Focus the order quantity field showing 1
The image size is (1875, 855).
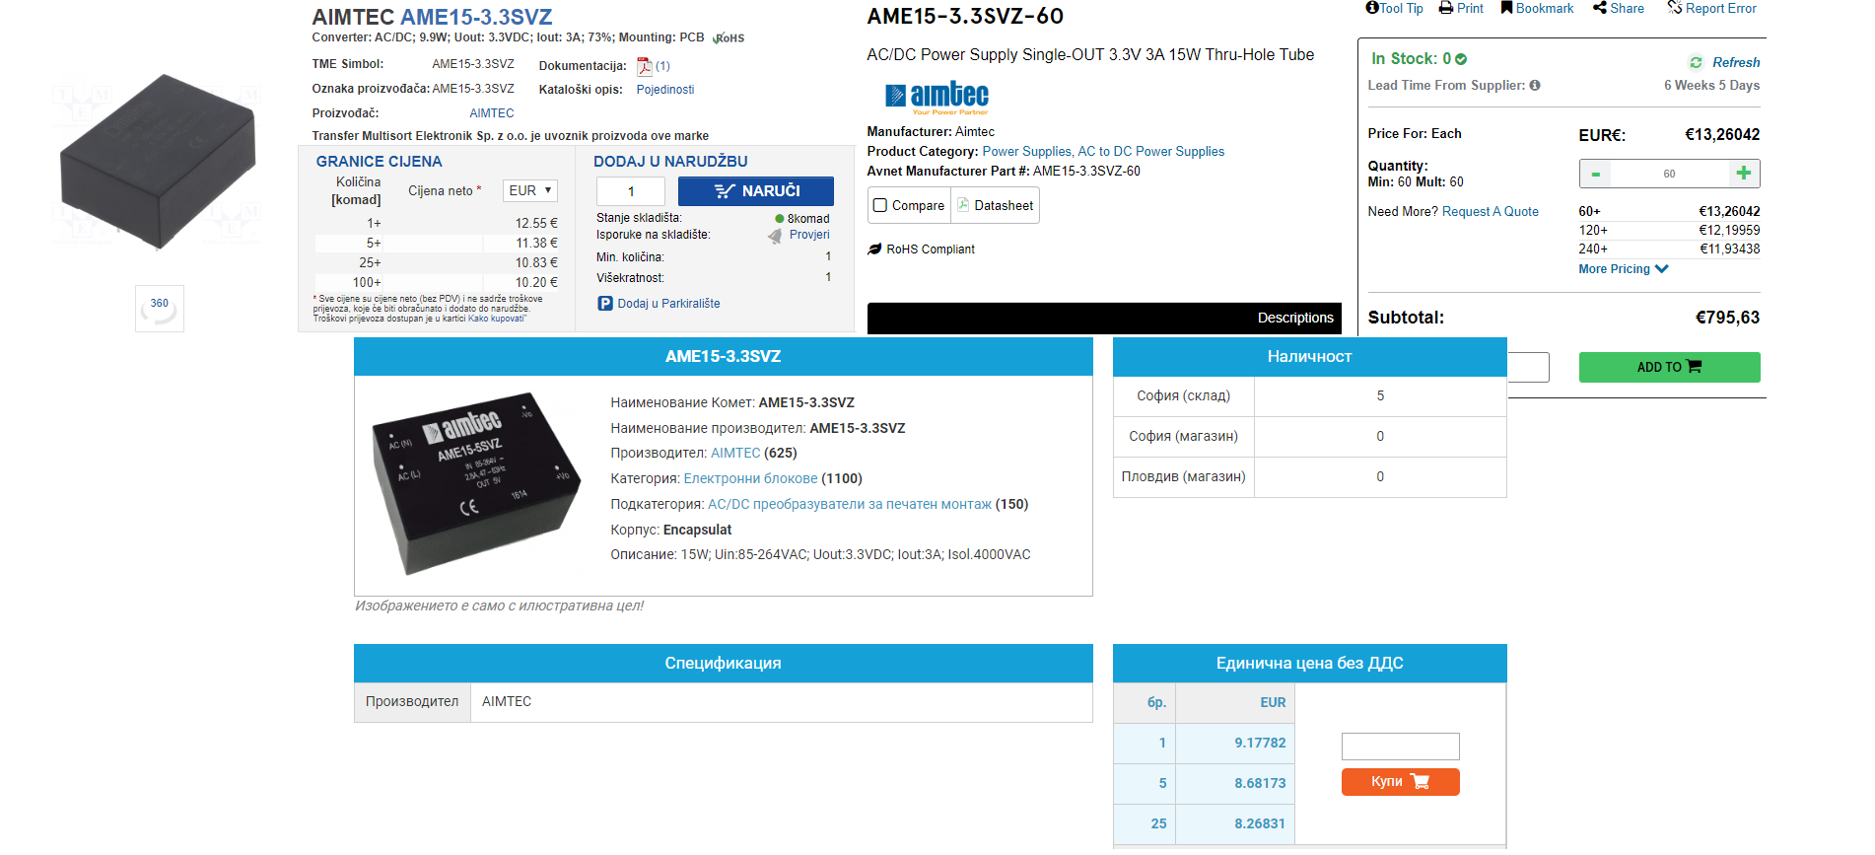[x=631, y=191]
